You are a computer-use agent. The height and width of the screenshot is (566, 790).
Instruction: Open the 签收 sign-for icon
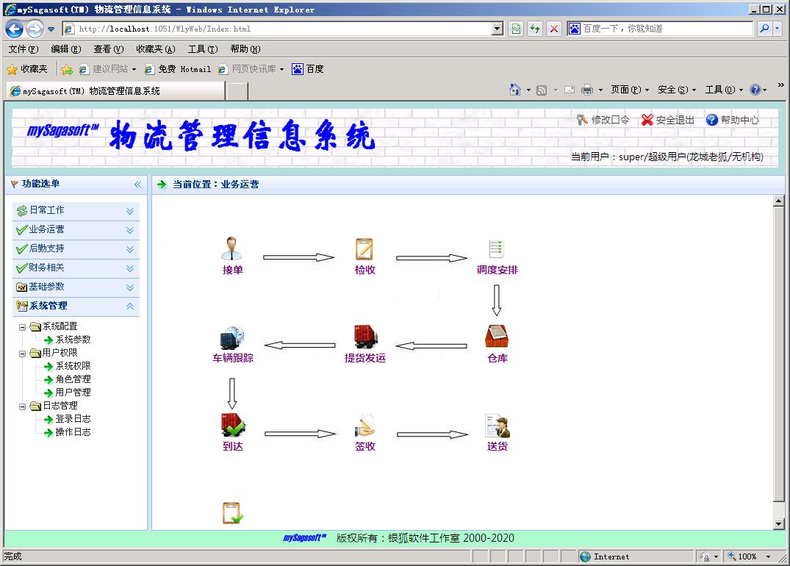point(365,426)
